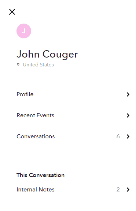Click the first name John in heading
This screenshot has height=211, width=136.
coord(28,54)
